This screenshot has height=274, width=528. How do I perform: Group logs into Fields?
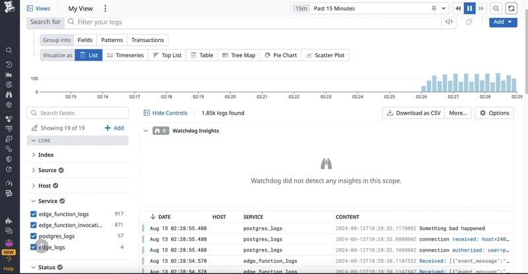85,40
